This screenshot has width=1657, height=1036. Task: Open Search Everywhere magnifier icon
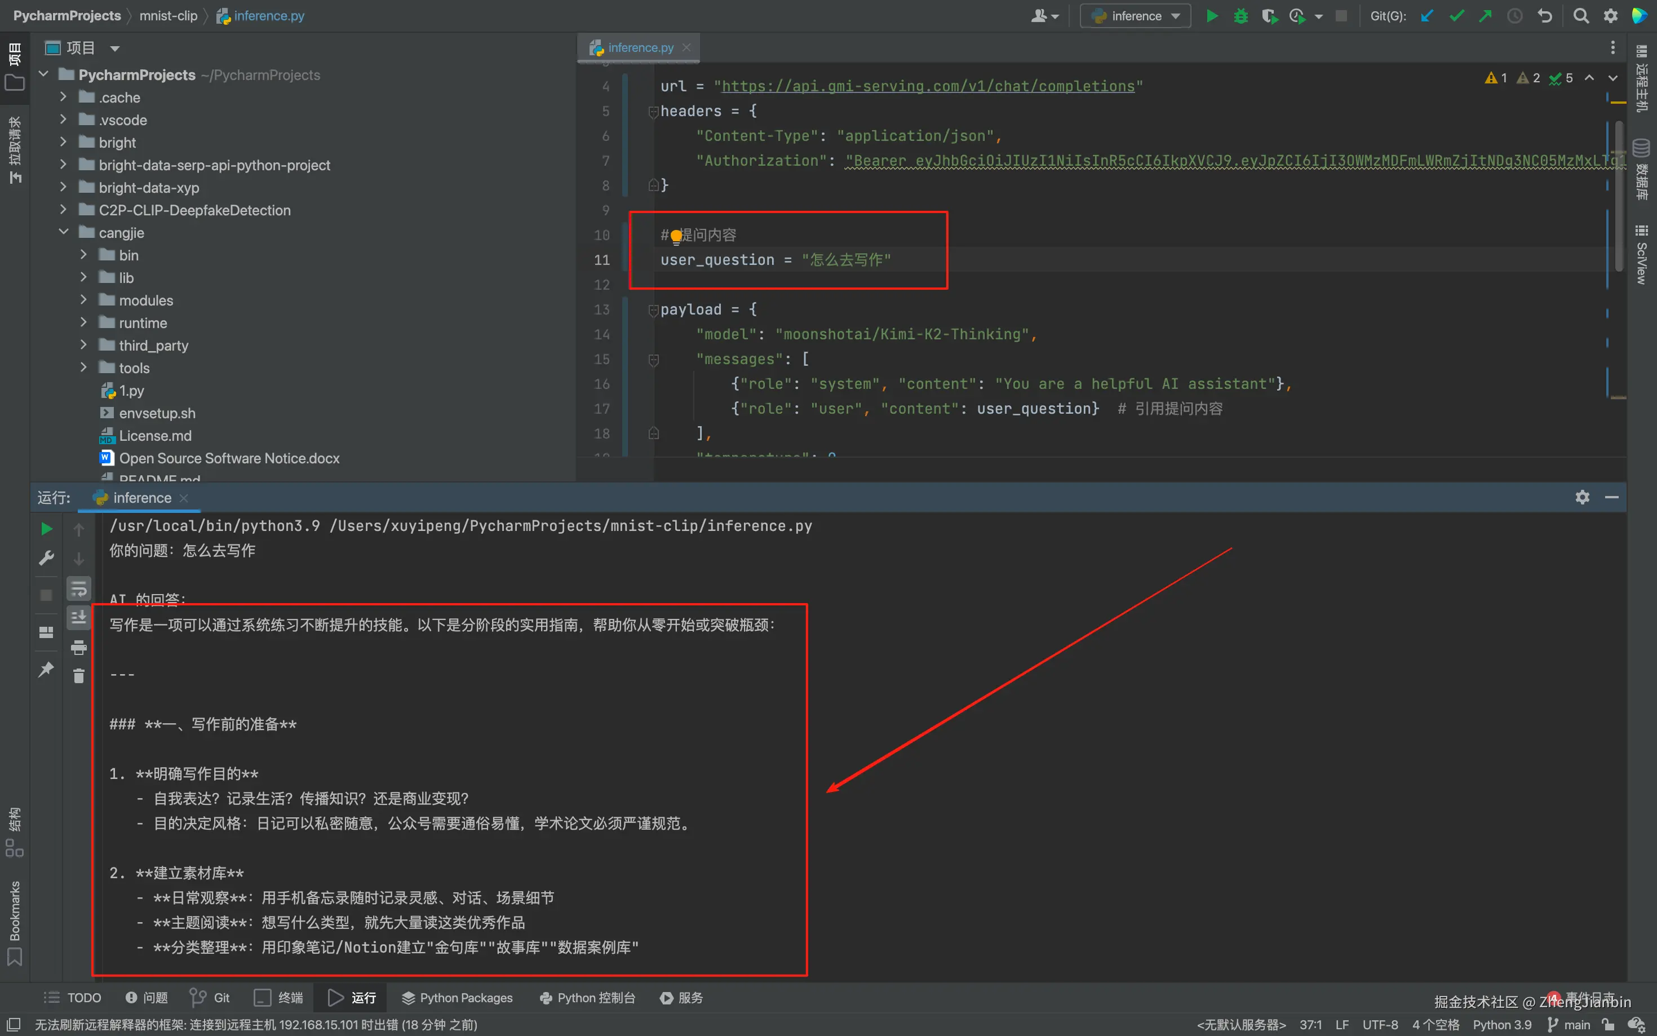[x=1581, y=16]
